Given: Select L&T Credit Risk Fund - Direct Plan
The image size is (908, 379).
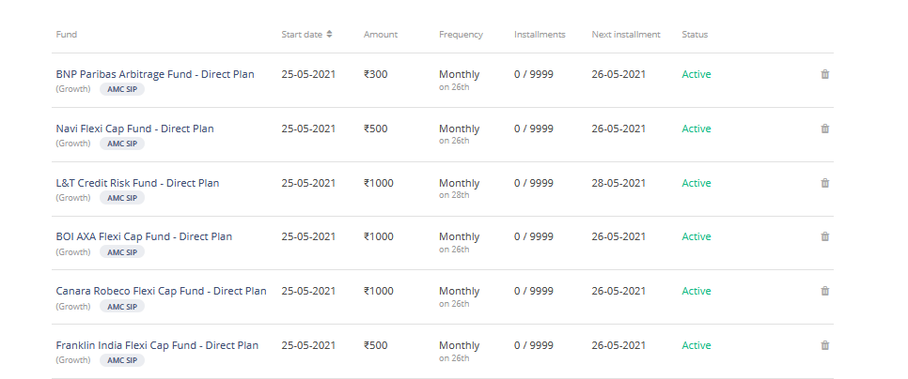Looking at the screenshot, I should (137, 183).
